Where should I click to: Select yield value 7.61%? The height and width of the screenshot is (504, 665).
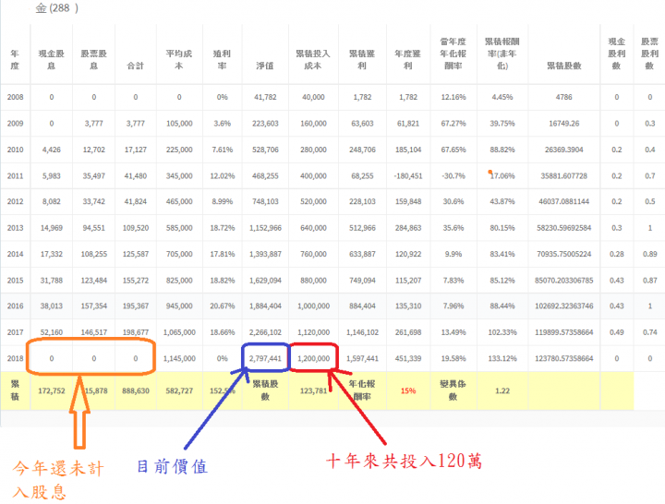pyautogui.click(x=223, y=150)
